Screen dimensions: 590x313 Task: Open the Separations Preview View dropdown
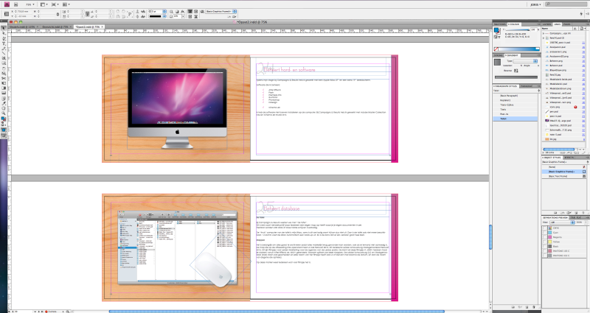(x=562, y=222)
